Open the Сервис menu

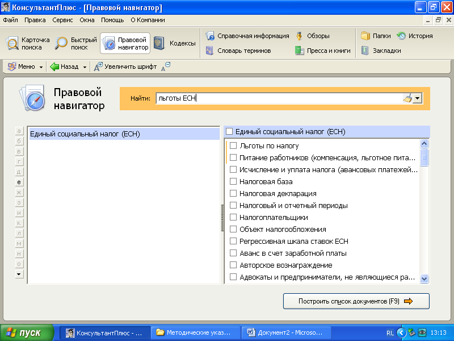62,20
